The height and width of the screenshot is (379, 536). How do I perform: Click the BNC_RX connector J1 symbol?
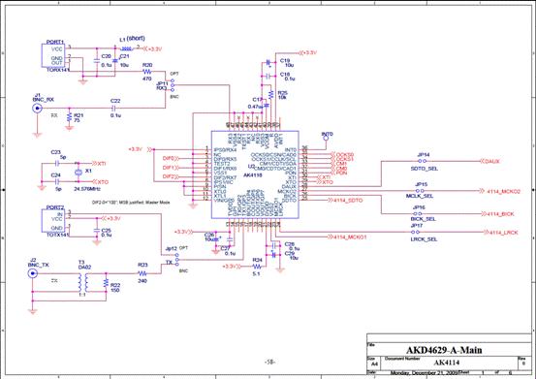(x=37, y=109)
